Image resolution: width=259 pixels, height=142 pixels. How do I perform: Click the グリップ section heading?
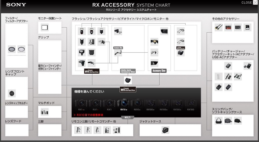[x=44, y=37]
